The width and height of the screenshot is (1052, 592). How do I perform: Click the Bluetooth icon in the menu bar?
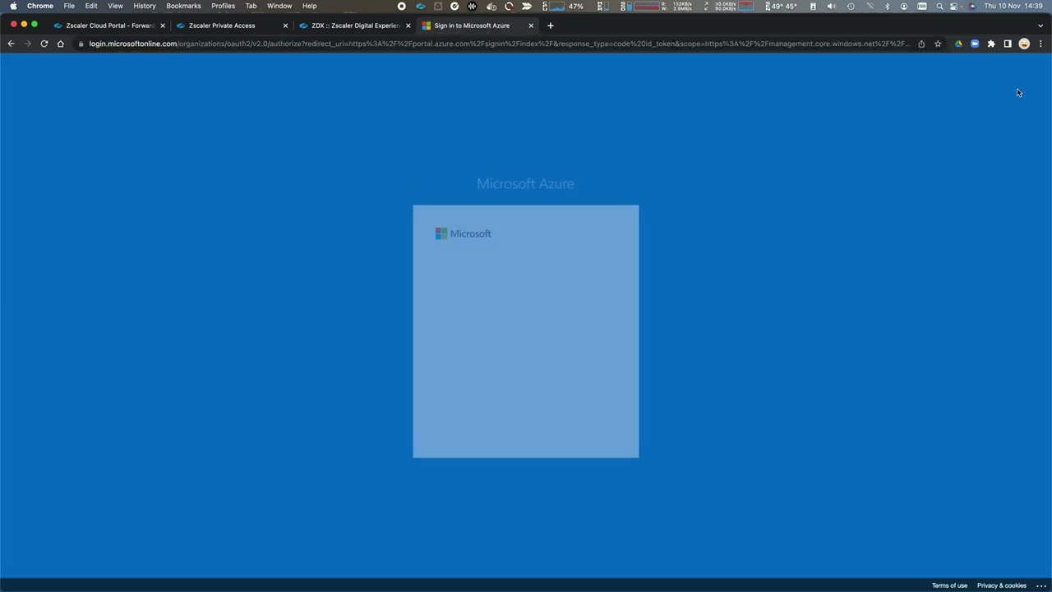887,6
